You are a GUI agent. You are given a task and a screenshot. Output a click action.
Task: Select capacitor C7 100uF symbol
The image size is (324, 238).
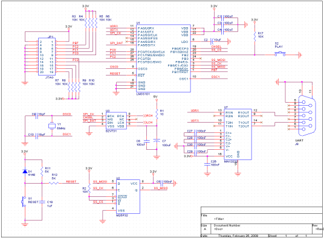click(157, 141)
